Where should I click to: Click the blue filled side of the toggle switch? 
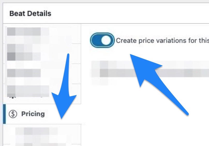tap(96, 40)
